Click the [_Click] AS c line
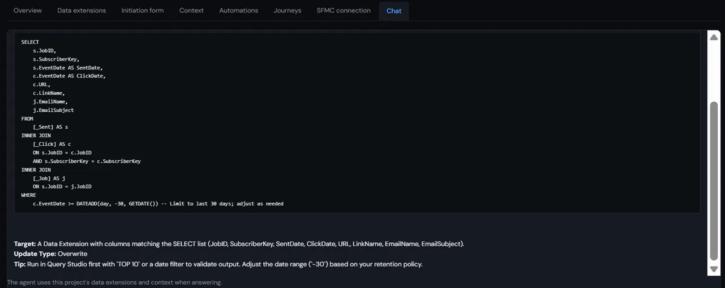Screen dimensions: 725x288 coord(52,144)
